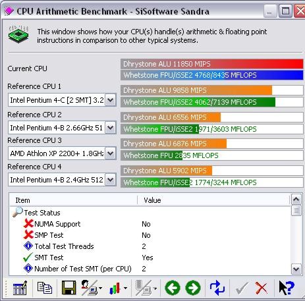The height and width of the screenshot is (301, 305).
Task: Click the list scrollbar down arrow
Action: coord(296,269)
